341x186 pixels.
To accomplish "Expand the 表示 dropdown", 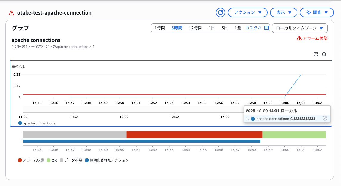I will coord(283,12).
